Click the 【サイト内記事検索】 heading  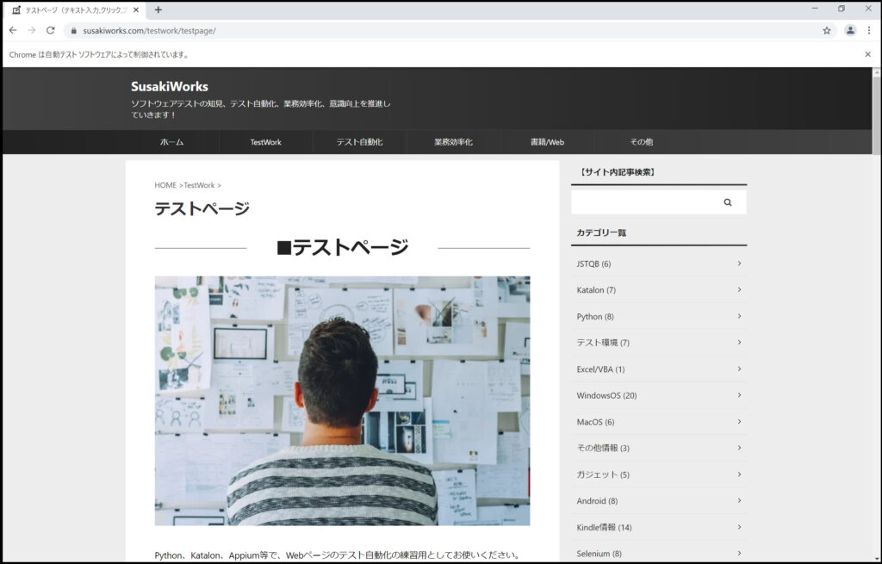(617, 172)
